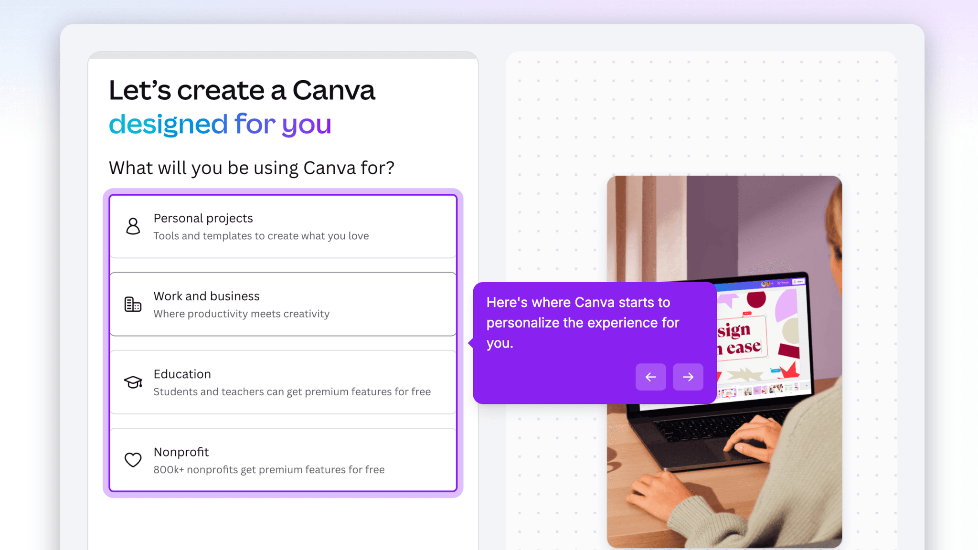Click 'Tools and templates to create what you love'
This screenshot has width=978, height=550.
coord(261,235)
